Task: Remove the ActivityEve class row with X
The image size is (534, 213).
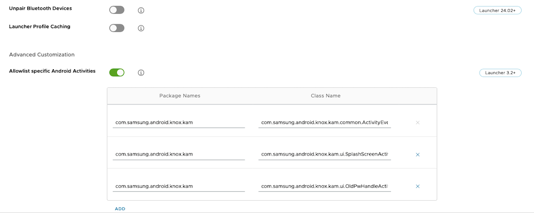Action: 418,122
